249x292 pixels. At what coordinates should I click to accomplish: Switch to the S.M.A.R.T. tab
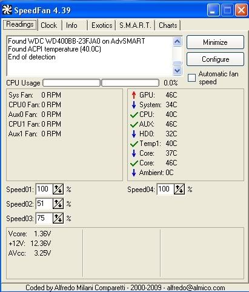(135, 25)
